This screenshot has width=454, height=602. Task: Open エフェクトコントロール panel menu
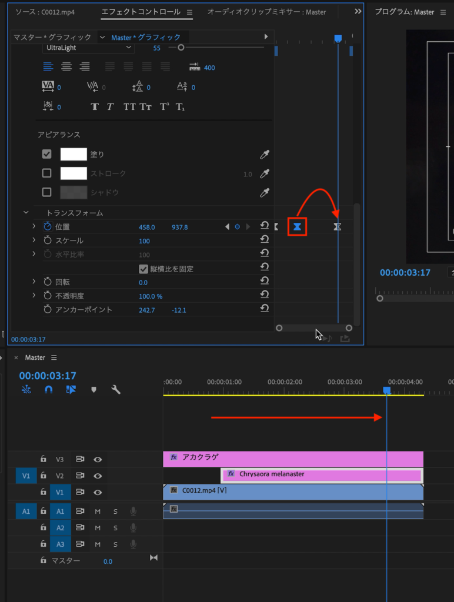189,12
